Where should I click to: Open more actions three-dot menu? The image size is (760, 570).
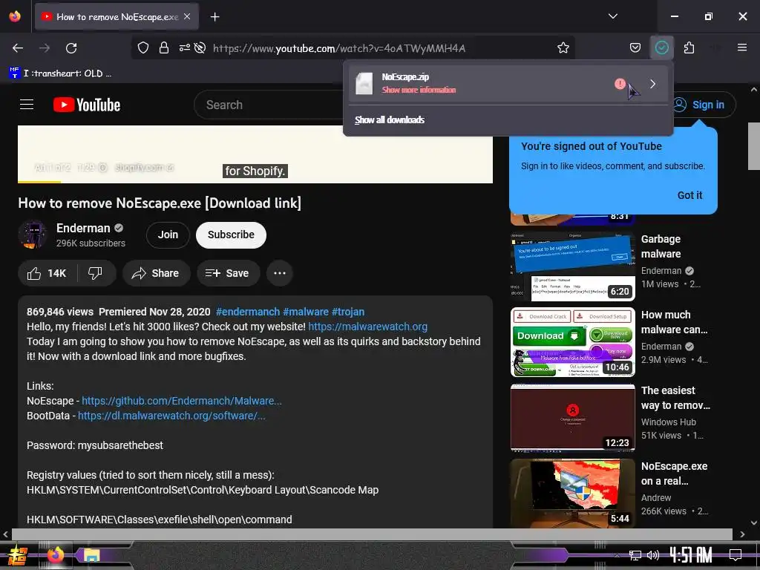(x=280, y=273)
